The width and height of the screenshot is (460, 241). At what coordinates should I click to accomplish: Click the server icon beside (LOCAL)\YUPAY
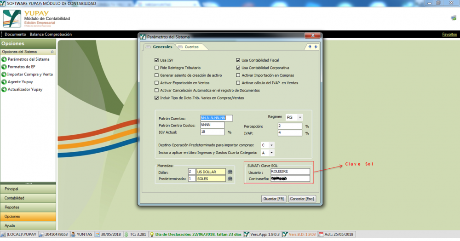pos(3,235)
